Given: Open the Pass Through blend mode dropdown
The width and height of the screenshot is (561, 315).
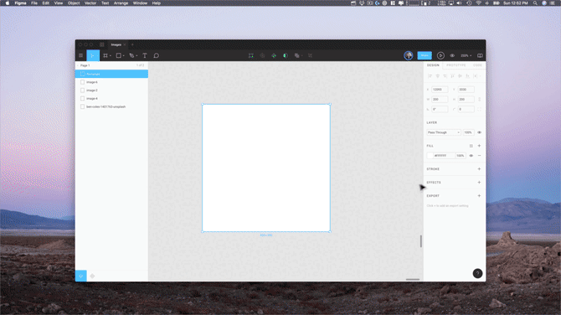Looking at the screenshot, I should click(443, 132).
